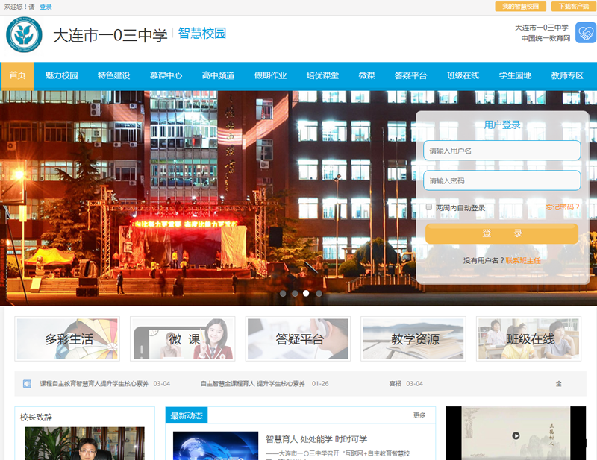This screenshot has height=460, width=597.
Task: Click the 下载客户端 button
Action: 574,7
